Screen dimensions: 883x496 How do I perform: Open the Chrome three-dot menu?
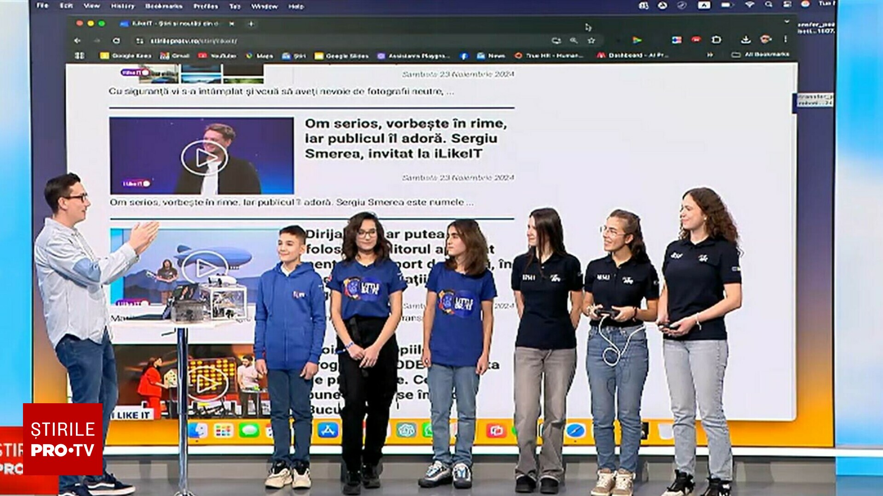pyautogui.click(x=786, y=39)
